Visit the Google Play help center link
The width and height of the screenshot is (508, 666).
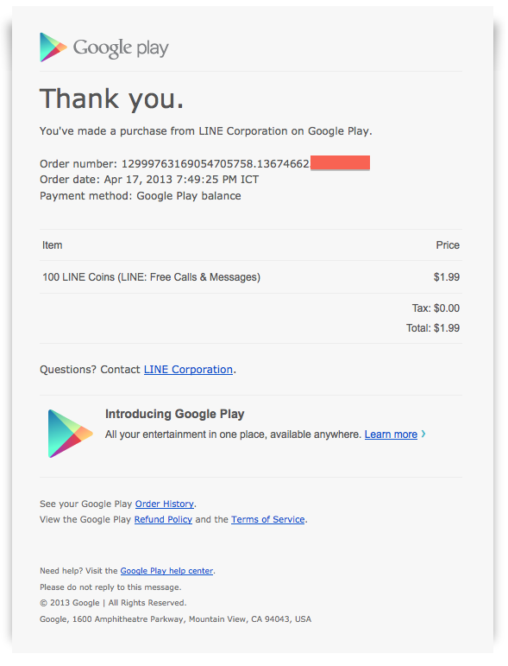[166, 571]
